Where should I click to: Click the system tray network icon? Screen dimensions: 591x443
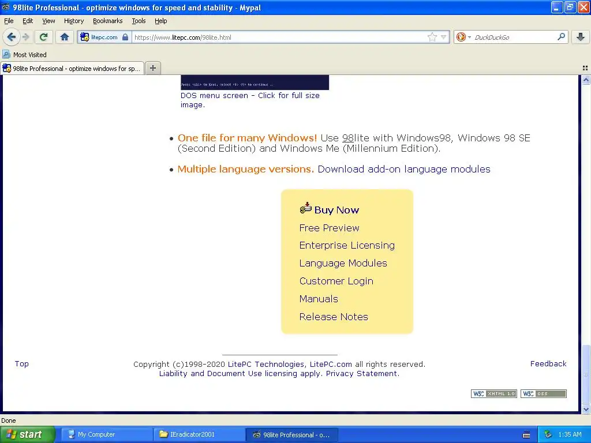pyautogui.click(x=548, y=434)
